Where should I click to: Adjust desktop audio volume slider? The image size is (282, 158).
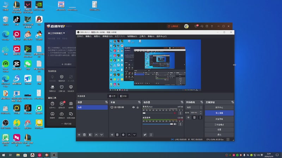pyautogui.click(x=158, y=124)
